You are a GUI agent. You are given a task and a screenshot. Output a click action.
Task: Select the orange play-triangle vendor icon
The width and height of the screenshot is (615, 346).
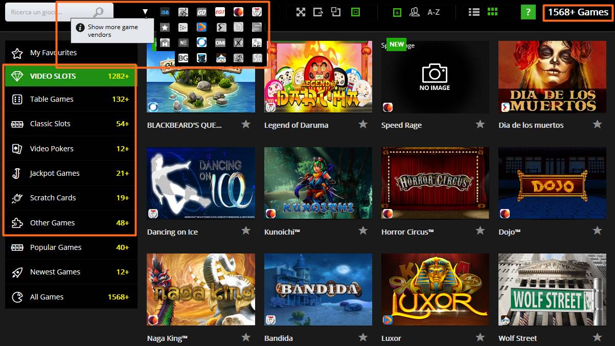pos(201,27)
